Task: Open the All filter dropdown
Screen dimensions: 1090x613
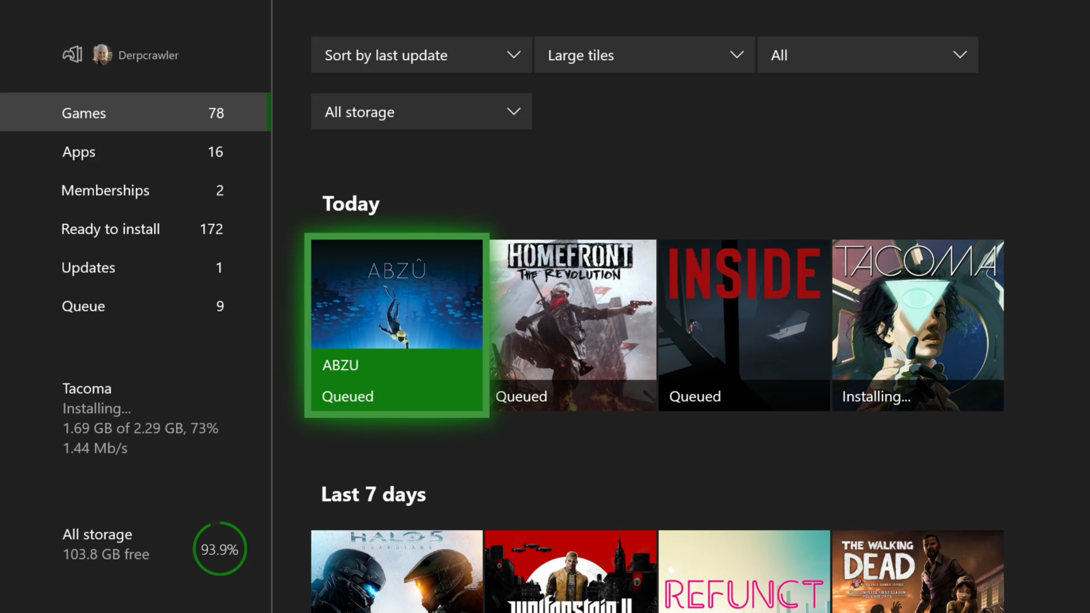Action: (868, 54)
